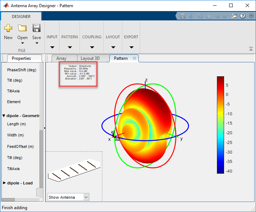256x212 pixels.
Task: Expand the dipole - Load group
Action: [4, 183]
